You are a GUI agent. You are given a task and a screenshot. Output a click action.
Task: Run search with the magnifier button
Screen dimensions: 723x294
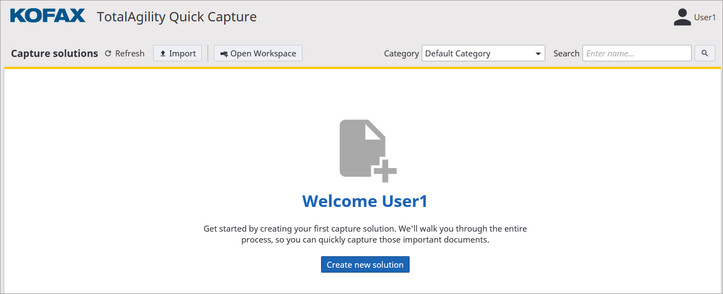pyautogui.click(x=704, y=53)
